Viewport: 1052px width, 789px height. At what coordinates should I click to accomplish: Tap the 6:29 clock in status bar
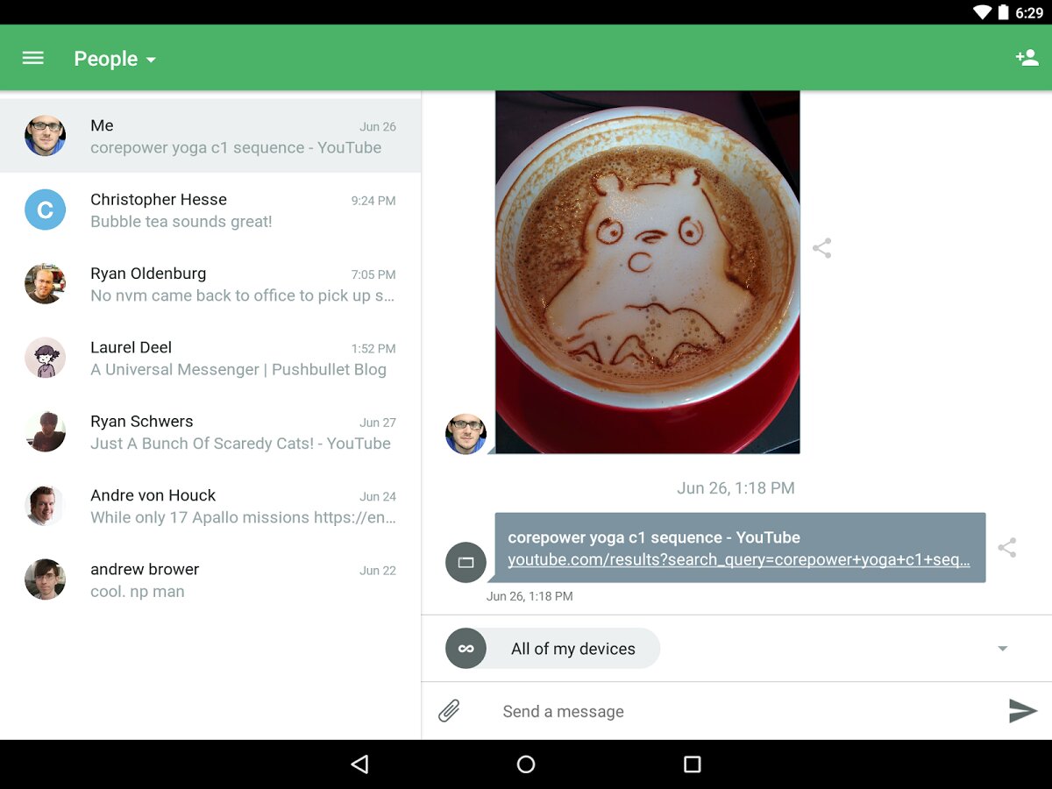tap(1029, 13)
